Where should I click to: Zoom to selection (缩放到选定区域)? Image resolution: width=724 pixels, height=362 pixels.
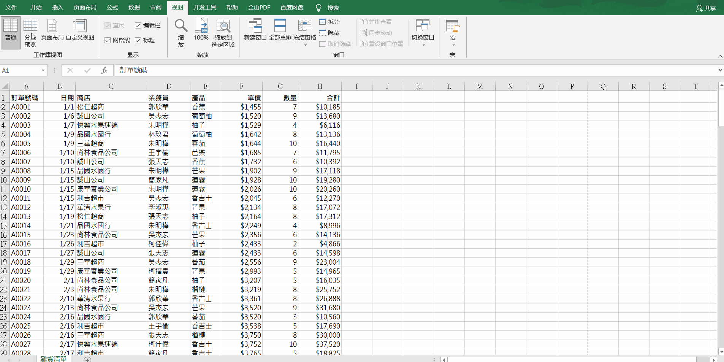223,32
